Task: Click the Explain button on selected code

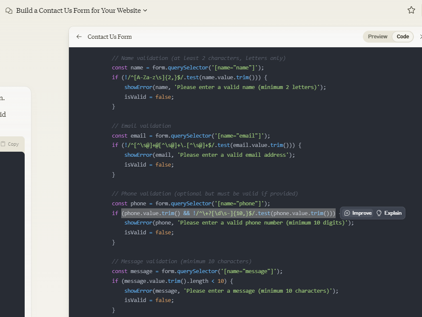Action: [389, 213]
